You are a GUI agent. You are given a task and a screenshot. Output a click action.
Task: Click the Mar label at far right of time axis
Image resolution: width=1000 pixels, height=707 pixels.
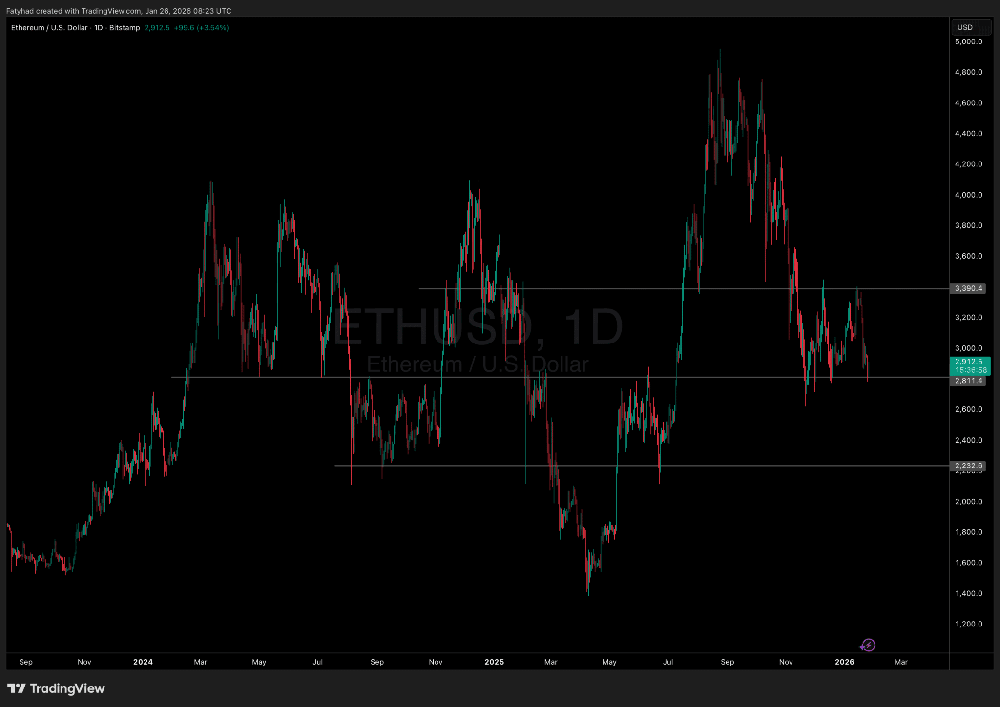[x=901, y=662]
